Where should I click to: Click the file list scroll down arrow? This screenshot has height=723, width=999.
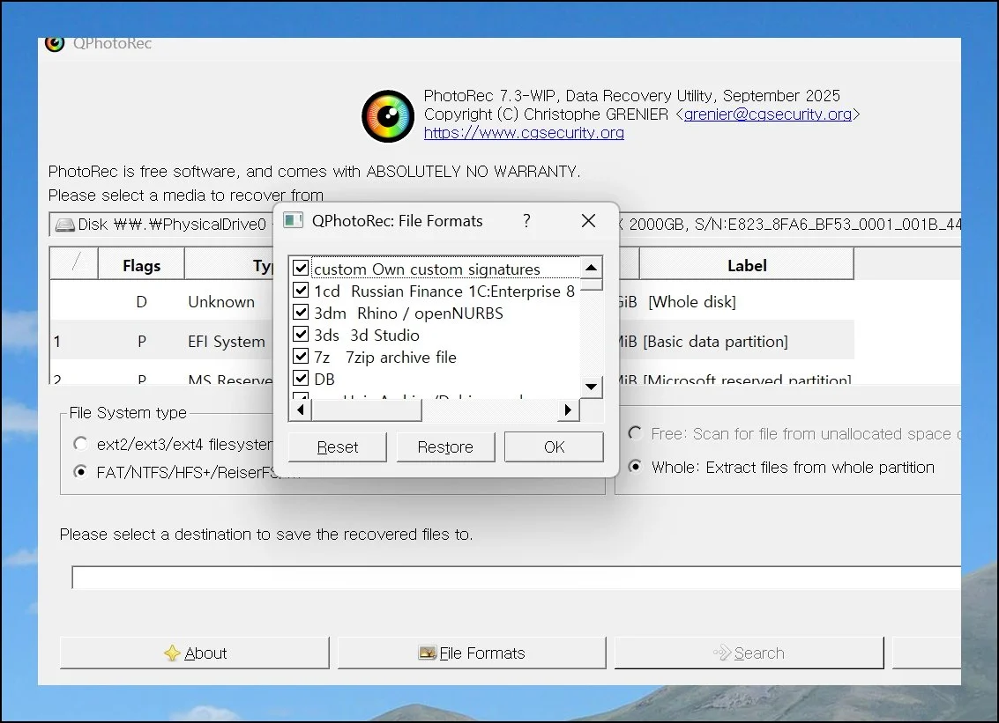click(592, 387)
